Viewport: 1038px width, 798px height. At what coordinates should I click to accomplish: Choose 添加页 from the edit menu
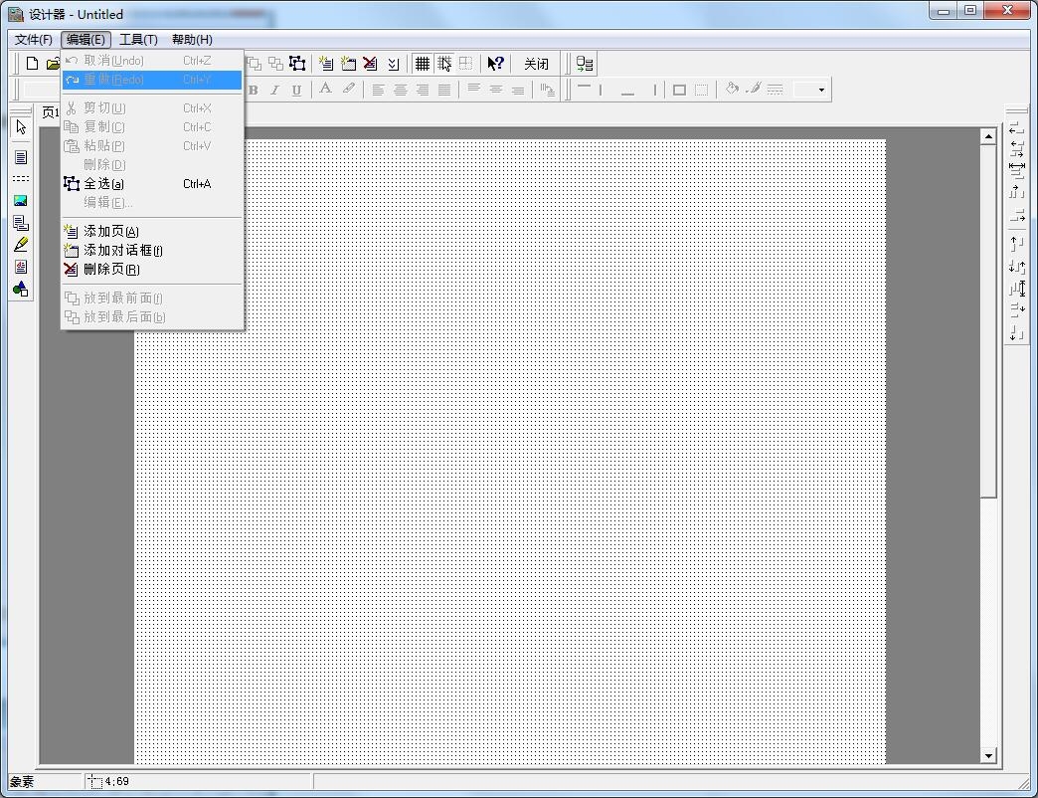[110, 232]
